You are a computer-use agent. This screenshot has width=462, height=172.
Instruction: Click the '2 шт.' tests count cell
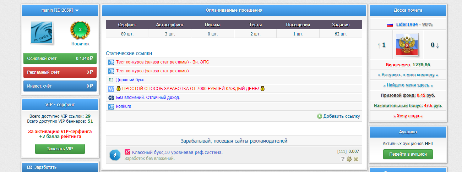pos(255,34)
